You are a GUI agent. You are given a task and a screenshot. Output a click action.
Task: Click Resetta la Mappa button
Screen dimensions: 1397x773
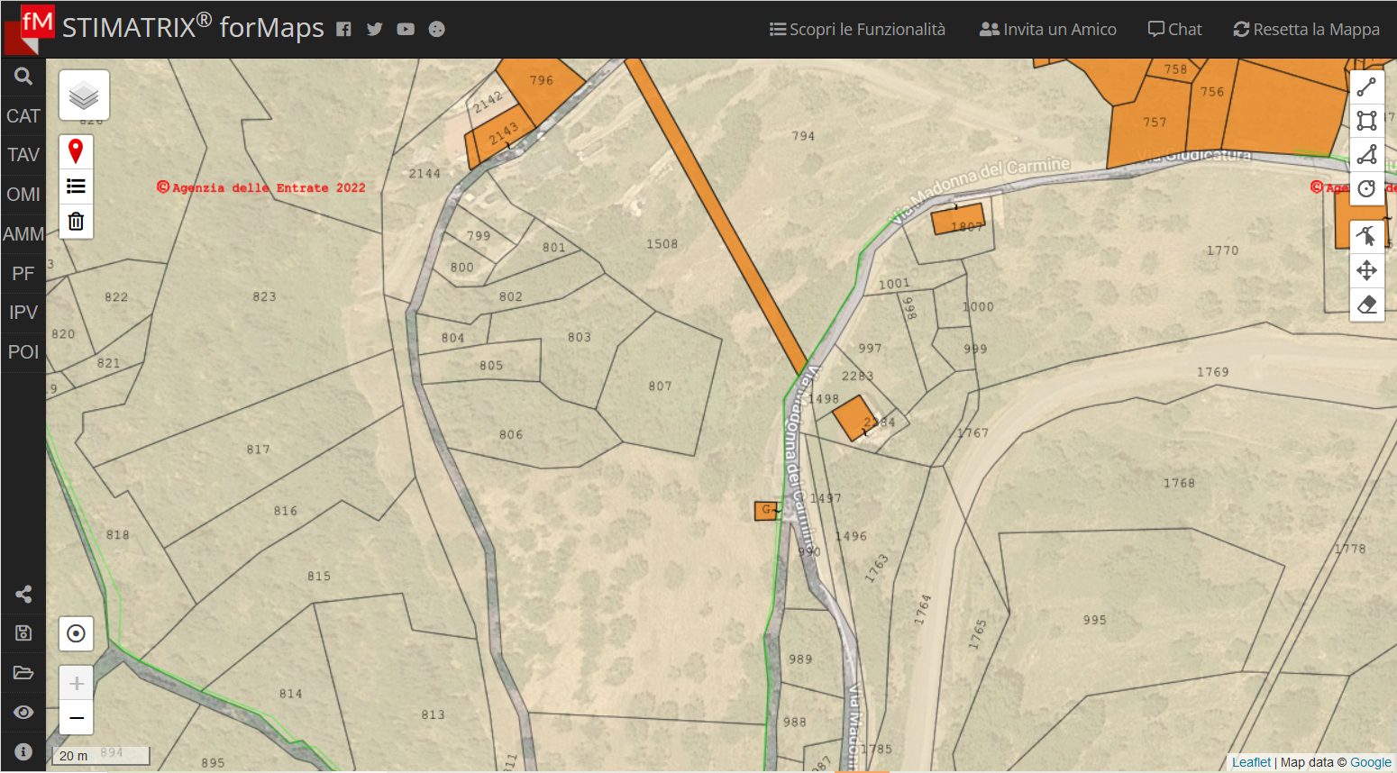tap(1306, 30)
